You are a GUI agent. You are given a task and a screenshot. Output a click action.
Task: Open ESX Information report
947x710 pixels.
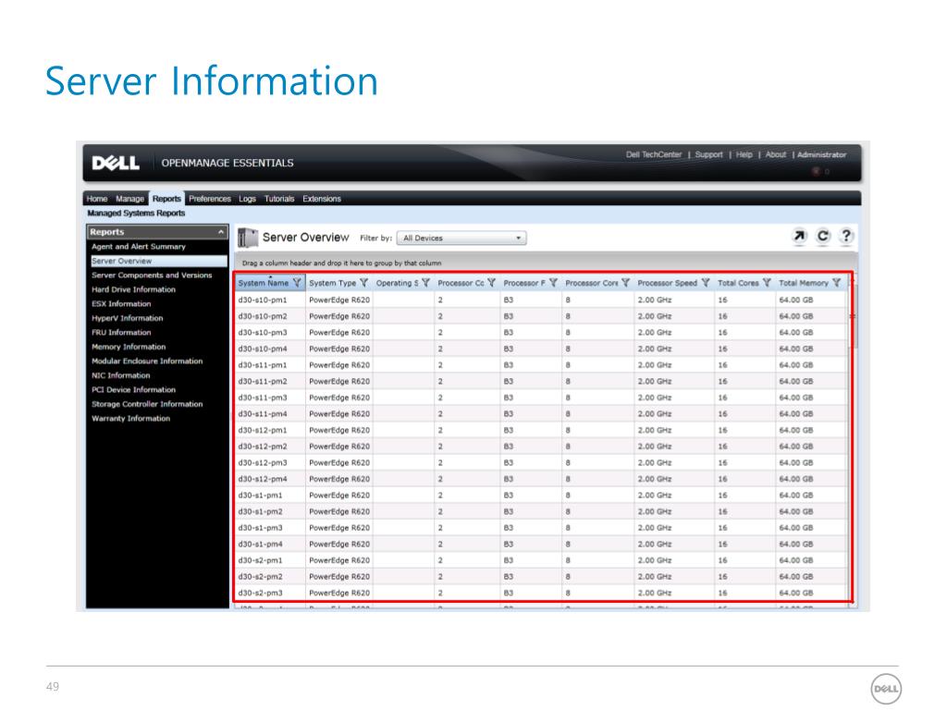click(121, 303)
